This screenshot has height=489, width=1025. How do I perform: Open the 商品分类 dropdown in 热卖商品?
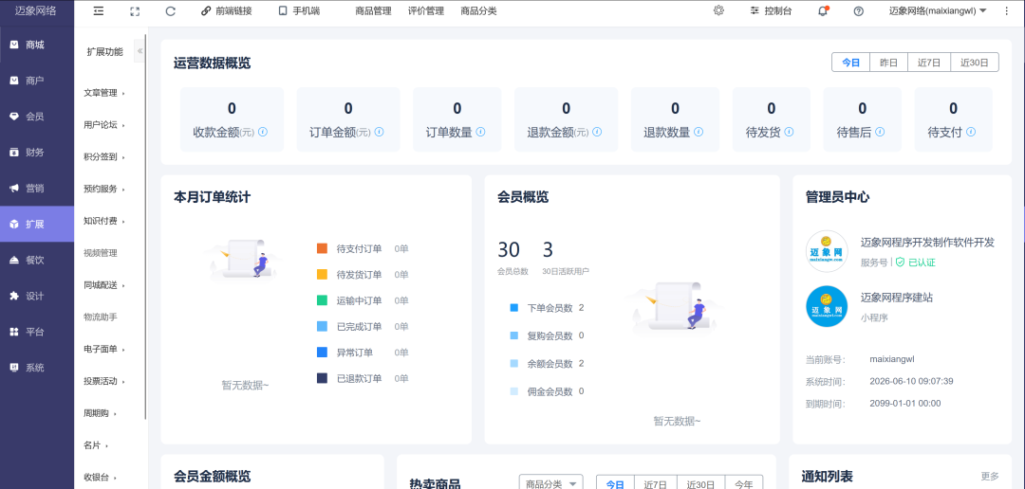click(550, 482)
